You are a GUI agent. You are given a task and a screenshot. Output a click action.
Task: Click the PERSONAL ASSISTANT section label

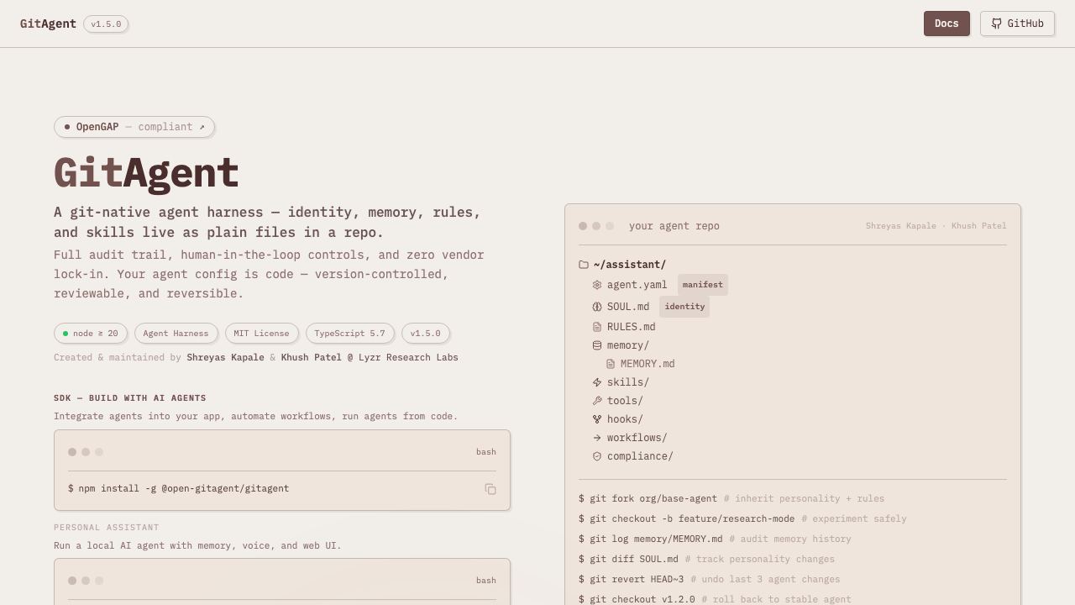tap(107, 528)
